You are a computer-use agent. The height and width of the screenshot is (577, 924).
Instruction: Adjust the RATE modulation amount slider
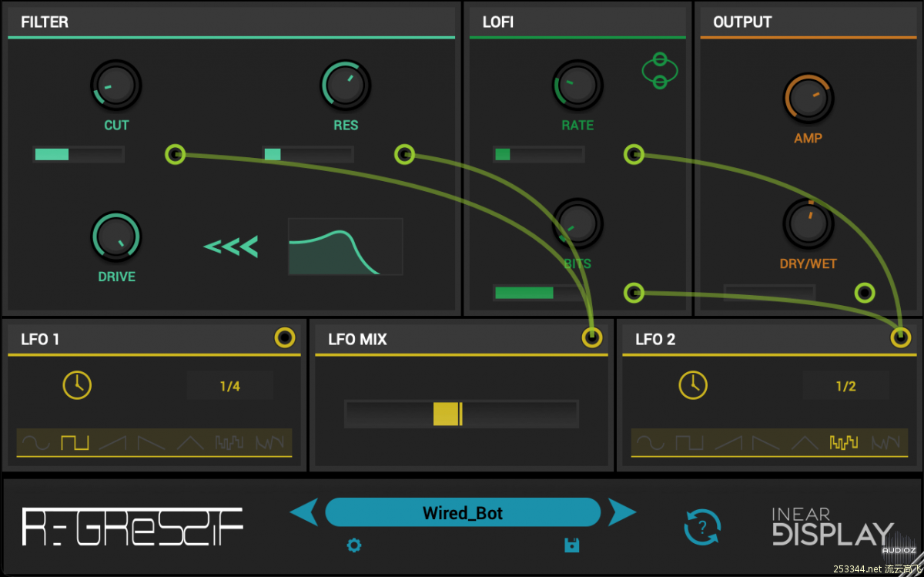coord(539,155)
